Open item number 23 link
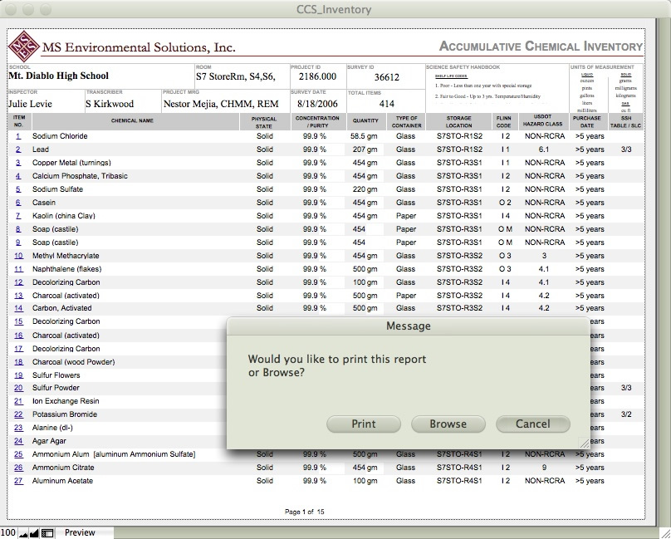Viewport: 671px width, 539px height. click(x=18, y=428)
